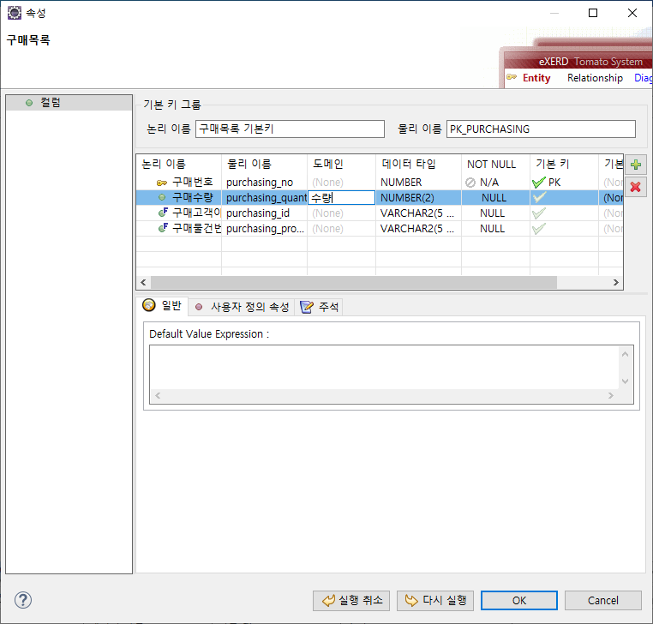653x624 pixels.
Task: Click the NOT NULL column header
Action: pos(495,164)
